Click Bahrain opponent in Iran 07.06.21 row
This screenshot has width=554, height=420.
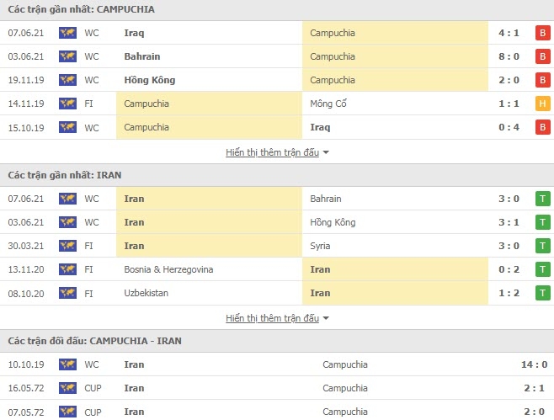click(x=326, y=199)
